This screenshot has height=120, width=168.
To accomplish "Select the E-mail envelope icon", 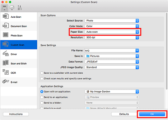I will pyautogui.click(x=6, y=81).
